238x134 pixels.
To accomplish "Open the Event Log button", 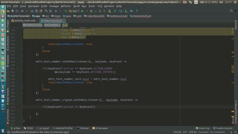I will [x=202, y=128].
